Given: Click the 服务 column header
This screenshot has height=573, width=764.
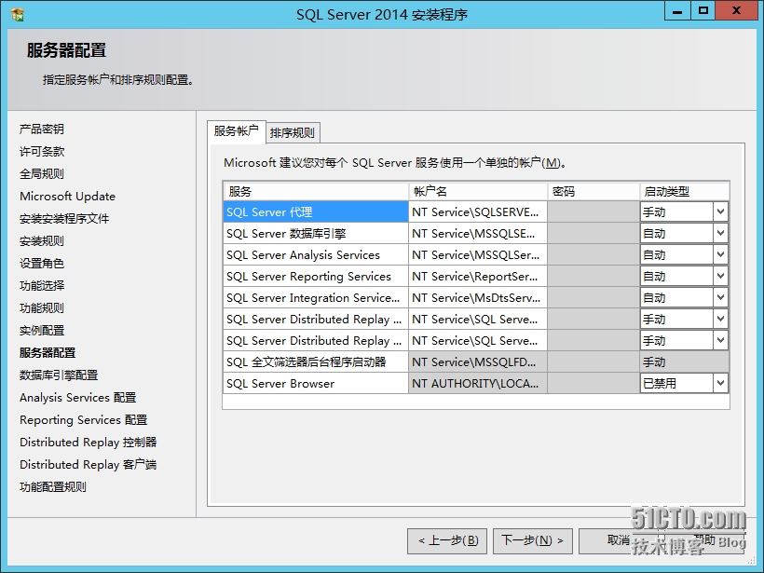Looking at the screenshot, I should 316,192.
